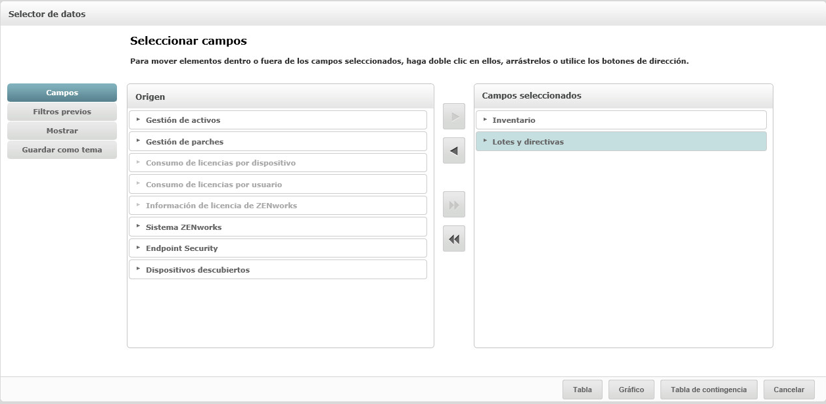Expand the Dispositivos descubiertos arrow

click(x=139, y=269)
